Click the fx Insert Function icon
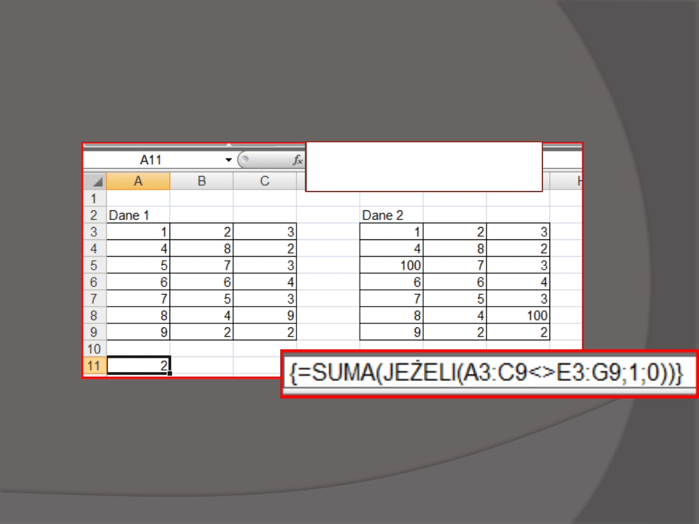This screenshot has width=699, height=524. coord(298,160)
